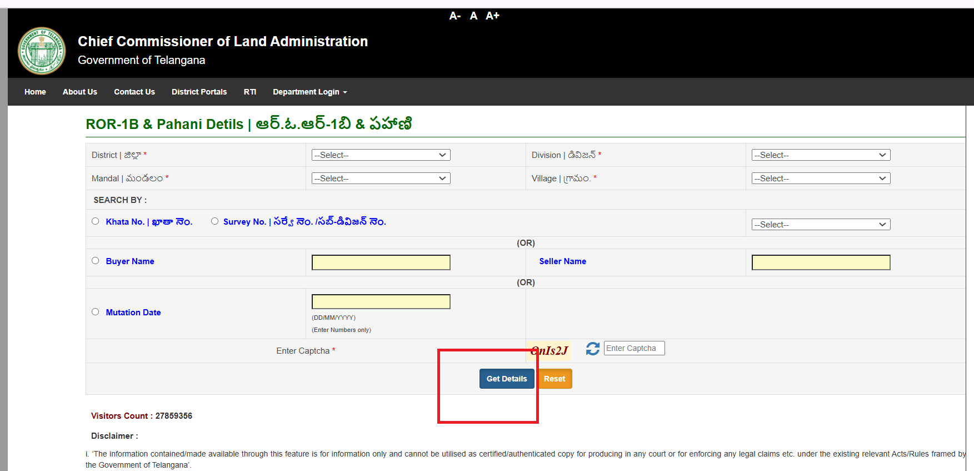Open the Department Login menu

point(309,92)
